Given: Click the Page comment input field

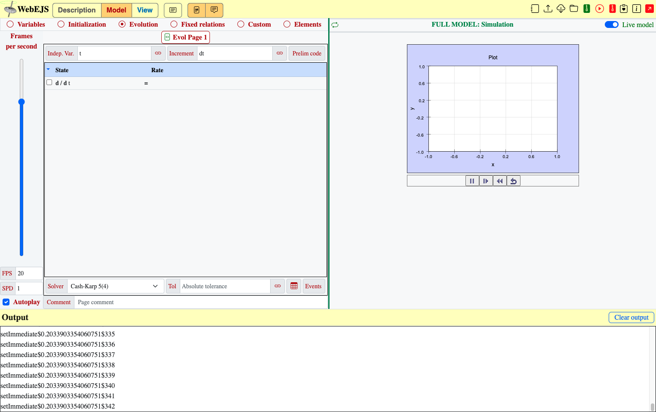Looking at the screenshot, I should pos(201,302).
